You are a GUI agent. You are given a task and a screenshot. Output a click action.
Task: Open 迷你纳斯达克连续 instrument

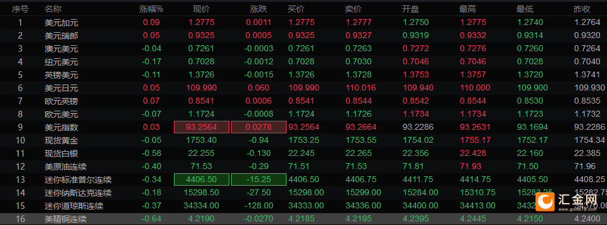78,192
